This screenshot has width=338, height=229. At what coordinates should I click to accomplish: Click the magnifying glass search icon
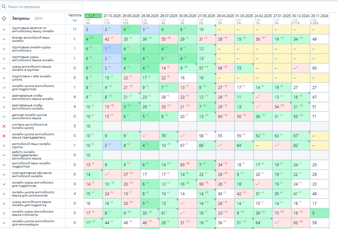tap(4, 7)
